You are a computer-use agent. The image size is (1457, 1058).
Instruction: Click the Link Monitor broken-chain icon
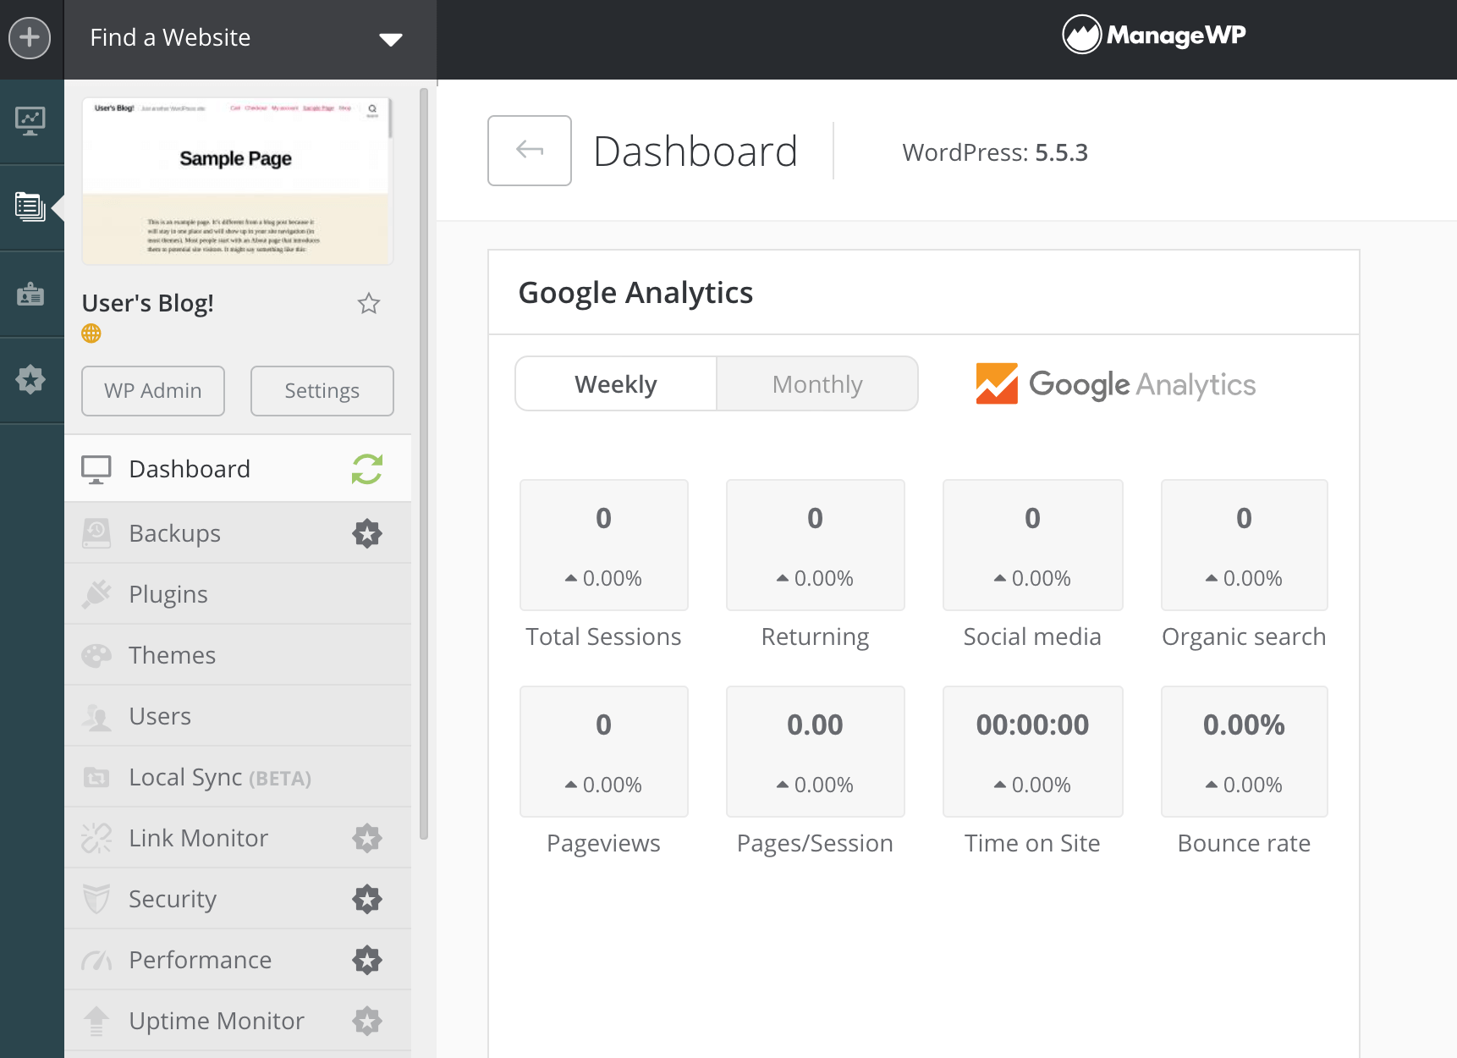click(96, 838)
